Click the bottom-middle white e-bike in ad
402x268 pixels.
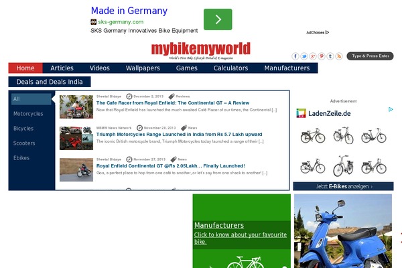[x=343, y=166]
